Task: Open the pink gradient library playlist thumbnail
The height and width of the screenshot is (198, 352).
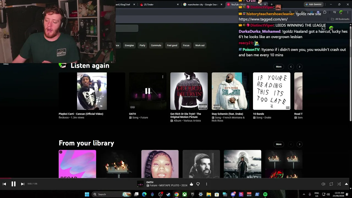Action: click(x=77, y=164)
